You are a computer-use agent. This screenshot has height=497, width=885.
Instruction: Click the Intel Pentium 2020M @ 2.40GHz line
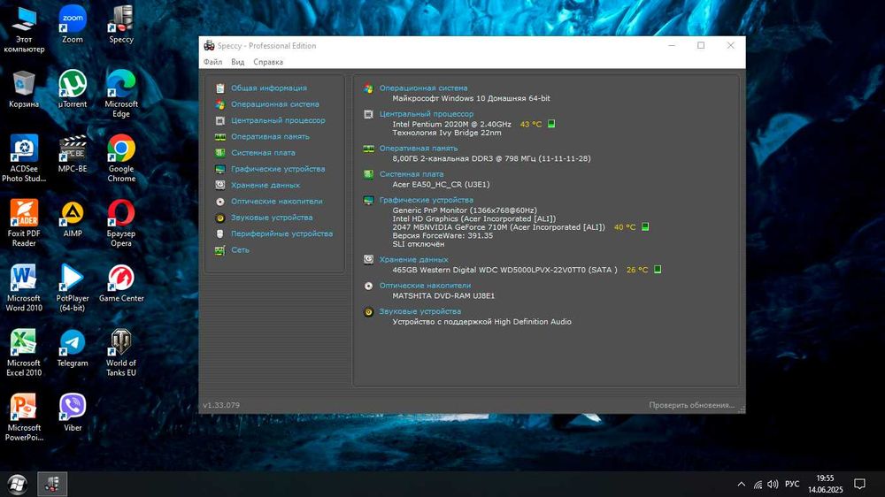click(451, 124)
